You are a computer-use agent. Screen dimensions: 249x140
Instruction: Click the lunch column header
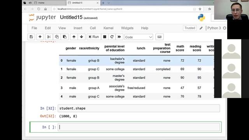(x=141, y=48)
